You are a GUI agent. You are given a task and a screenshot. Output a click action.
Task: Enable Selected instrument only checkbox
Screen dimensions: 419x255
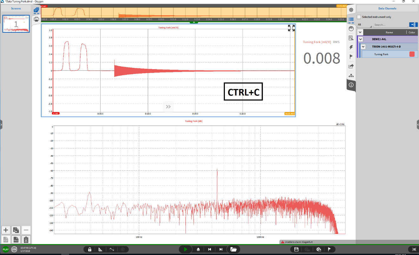point(359,17)
